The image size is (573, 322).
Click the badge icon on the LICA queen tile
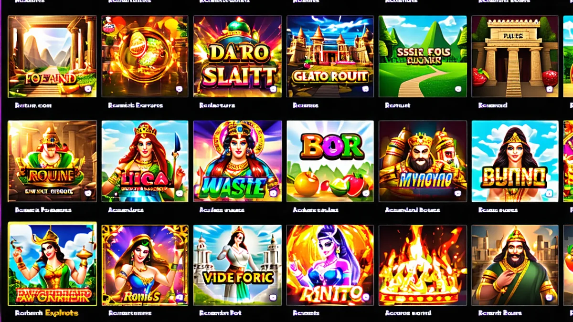coord(180,193)
